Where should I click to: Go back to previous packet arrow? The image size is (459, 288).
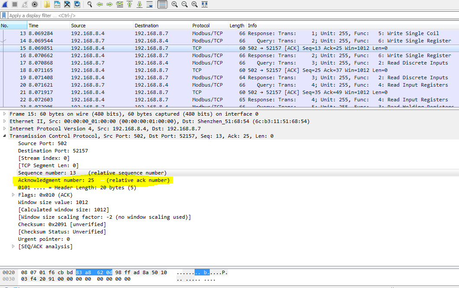[x=100, y=4]
